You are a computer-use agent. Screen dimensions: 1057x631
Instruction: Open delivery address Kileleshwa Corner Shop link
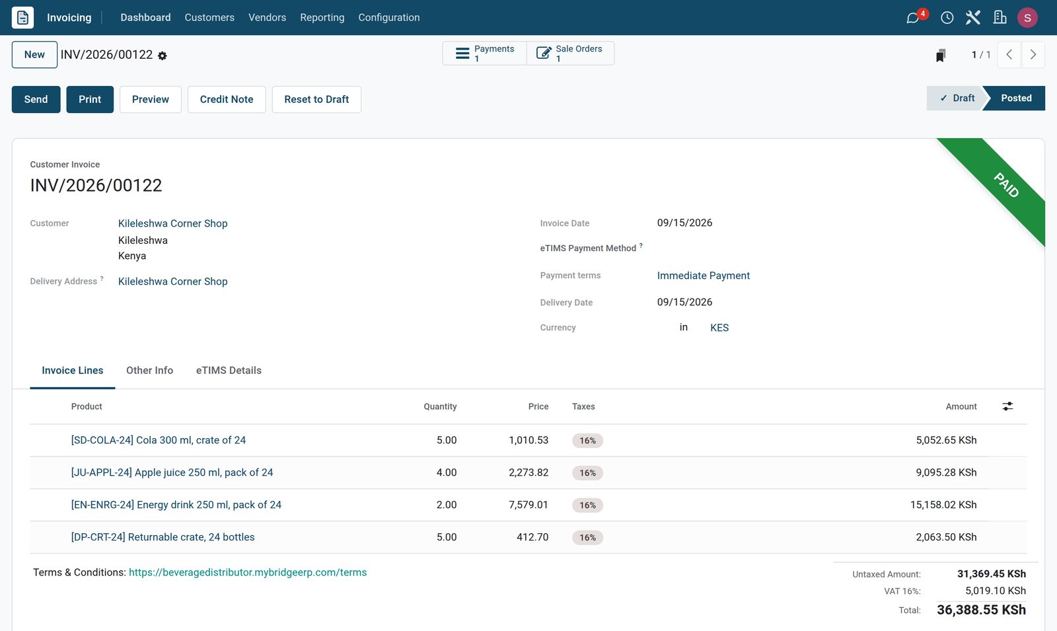pyautogui.click(x=173, y=281)
